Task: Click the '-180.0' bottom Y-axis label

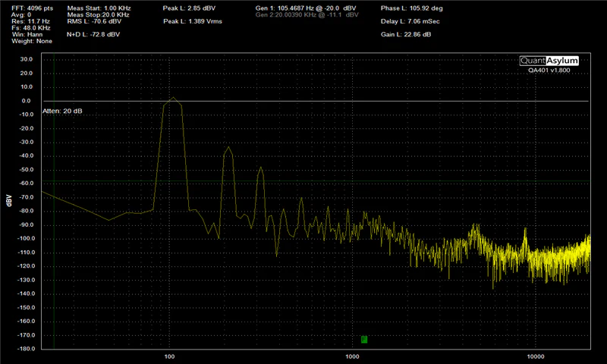Action: tap(26, 349)
